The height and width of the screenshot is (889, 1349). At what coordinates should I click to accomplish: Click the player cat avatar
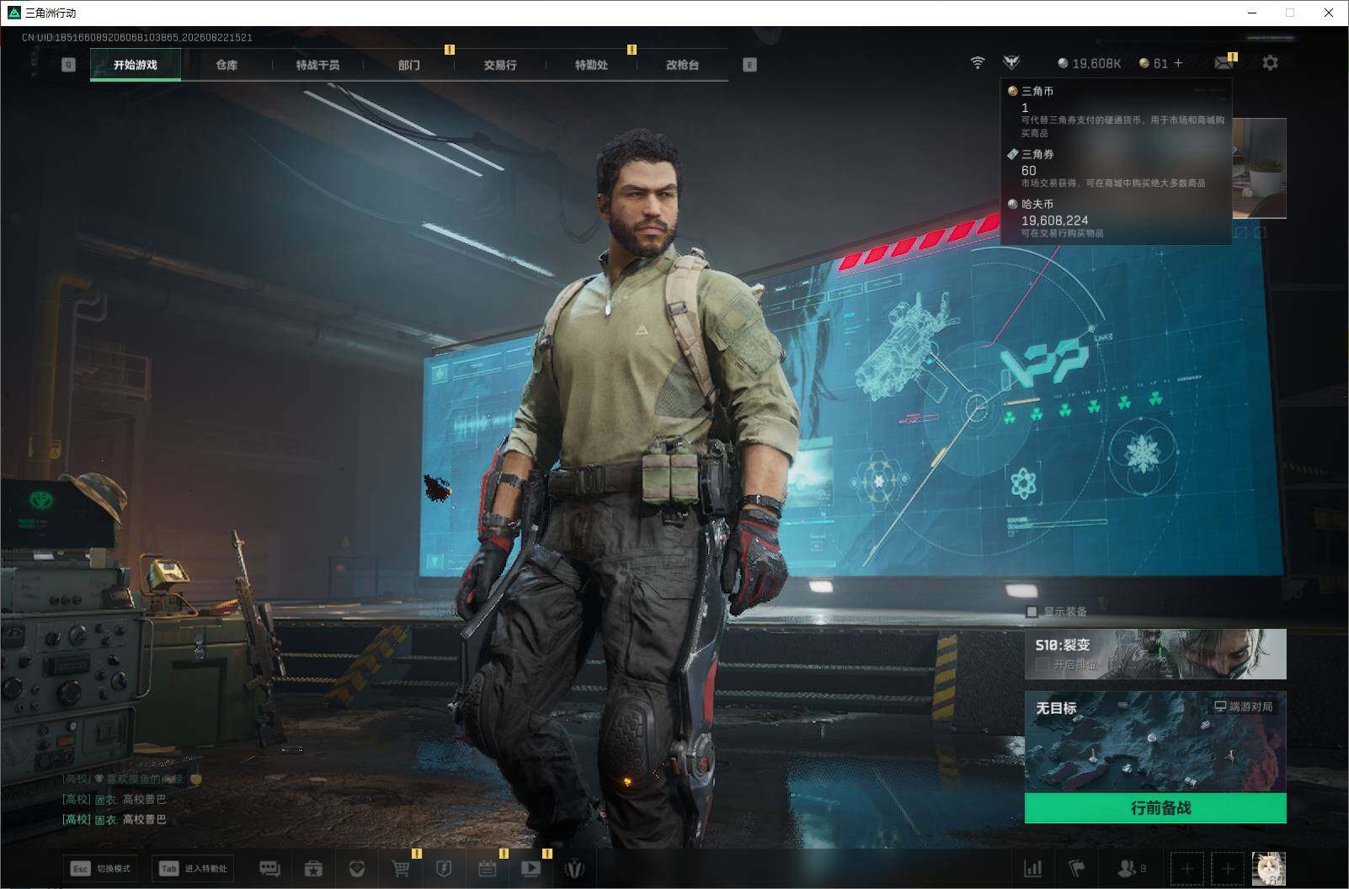click(x=1268, y=868)
